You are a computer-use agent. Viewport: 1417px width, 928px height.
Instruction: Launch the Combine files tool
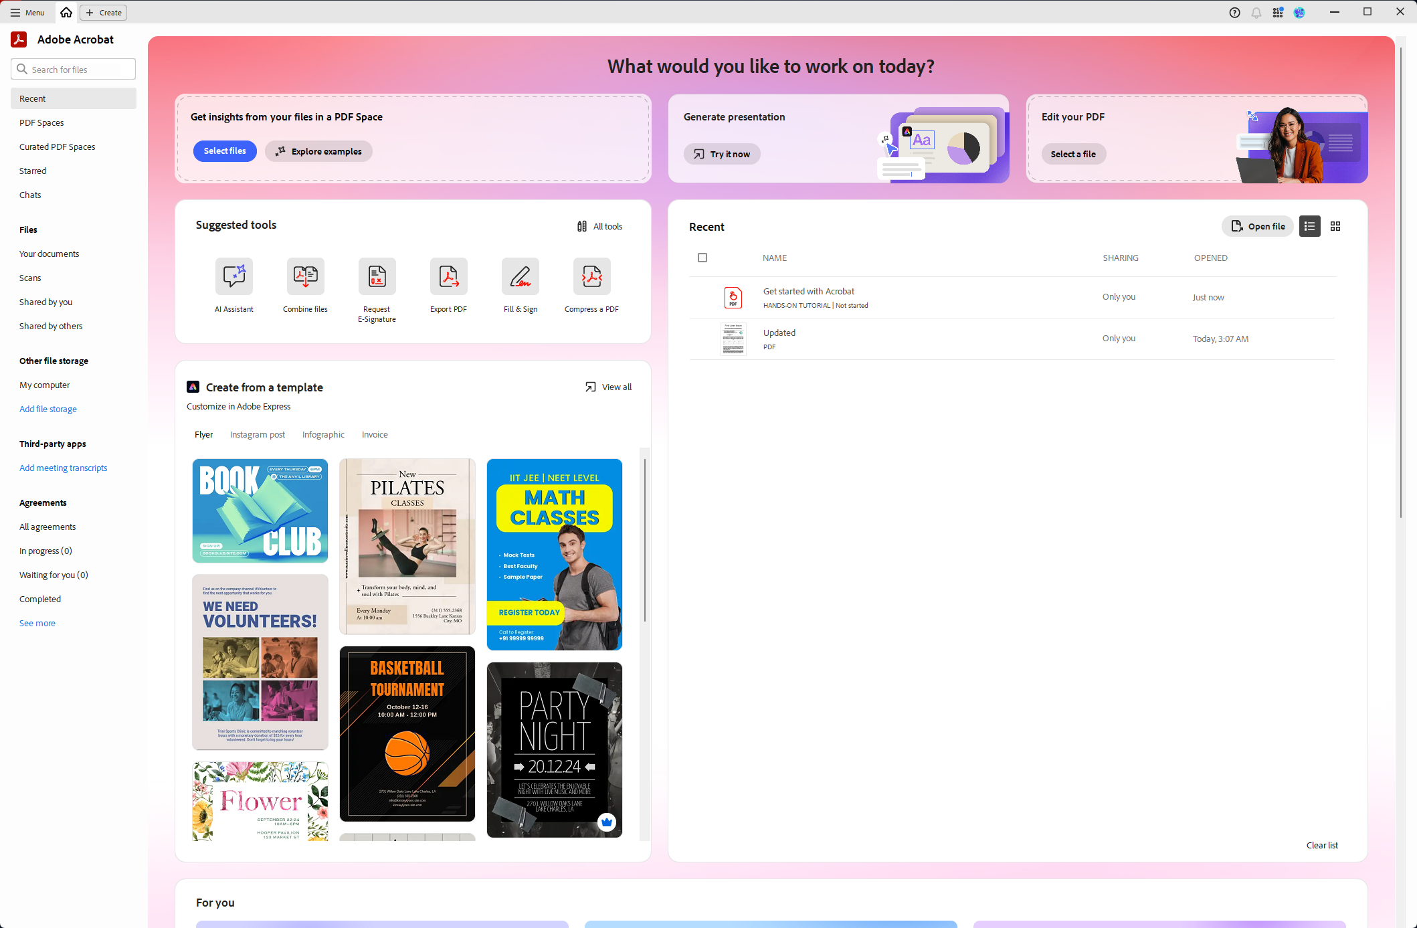point(305,277)
